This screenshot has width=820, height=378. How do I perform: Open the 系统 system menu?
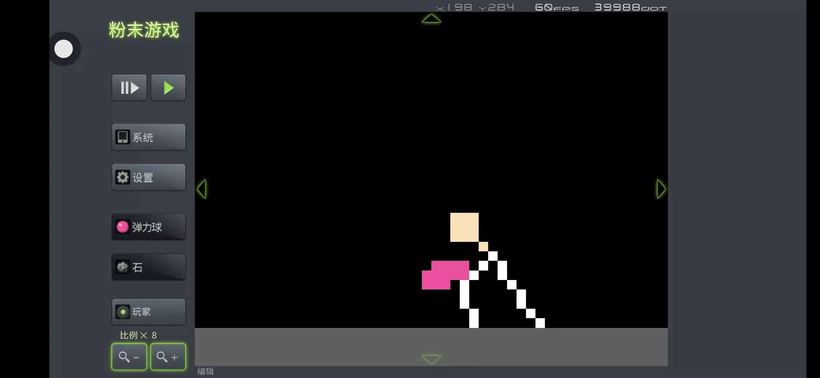pyautogui.click(x=149, y=137)
